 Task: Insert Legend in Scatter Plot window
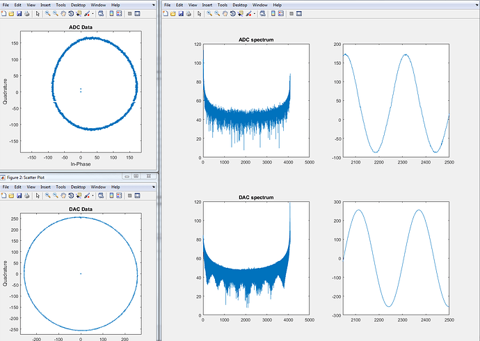point(119,196)
